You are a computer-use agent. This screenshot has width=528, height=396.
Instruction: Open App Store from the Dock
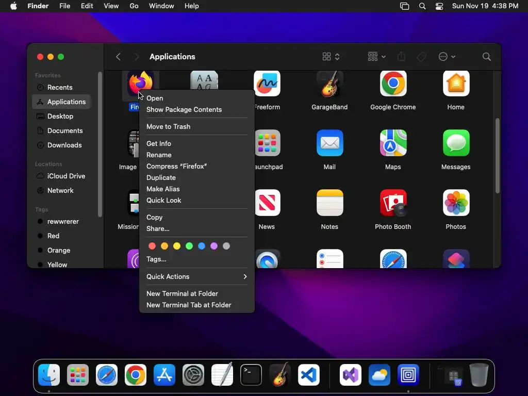[x=164, y=375]
